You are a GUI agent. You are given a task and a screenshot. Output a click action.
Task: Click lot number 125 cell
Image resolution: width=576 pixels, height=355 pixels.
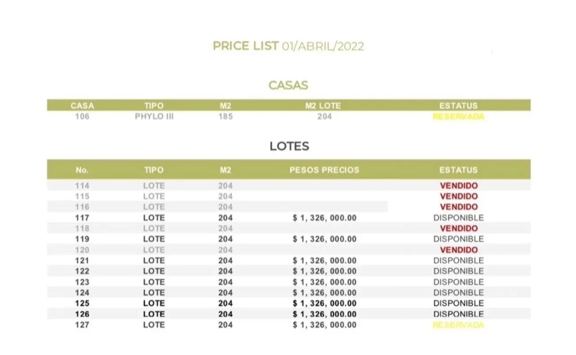pyautogui.click(x=82, y=304)
